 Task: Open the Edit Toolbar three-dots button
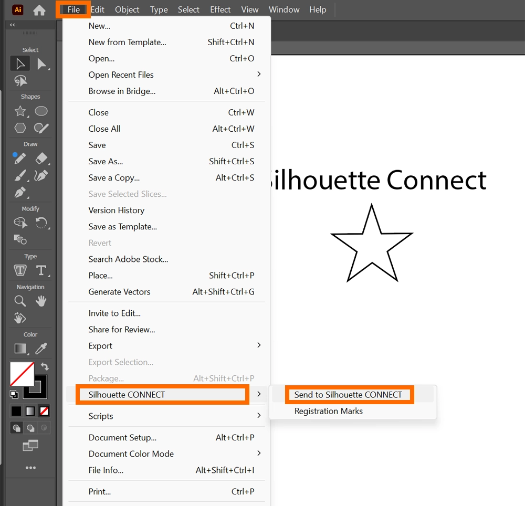pos(30,468)
